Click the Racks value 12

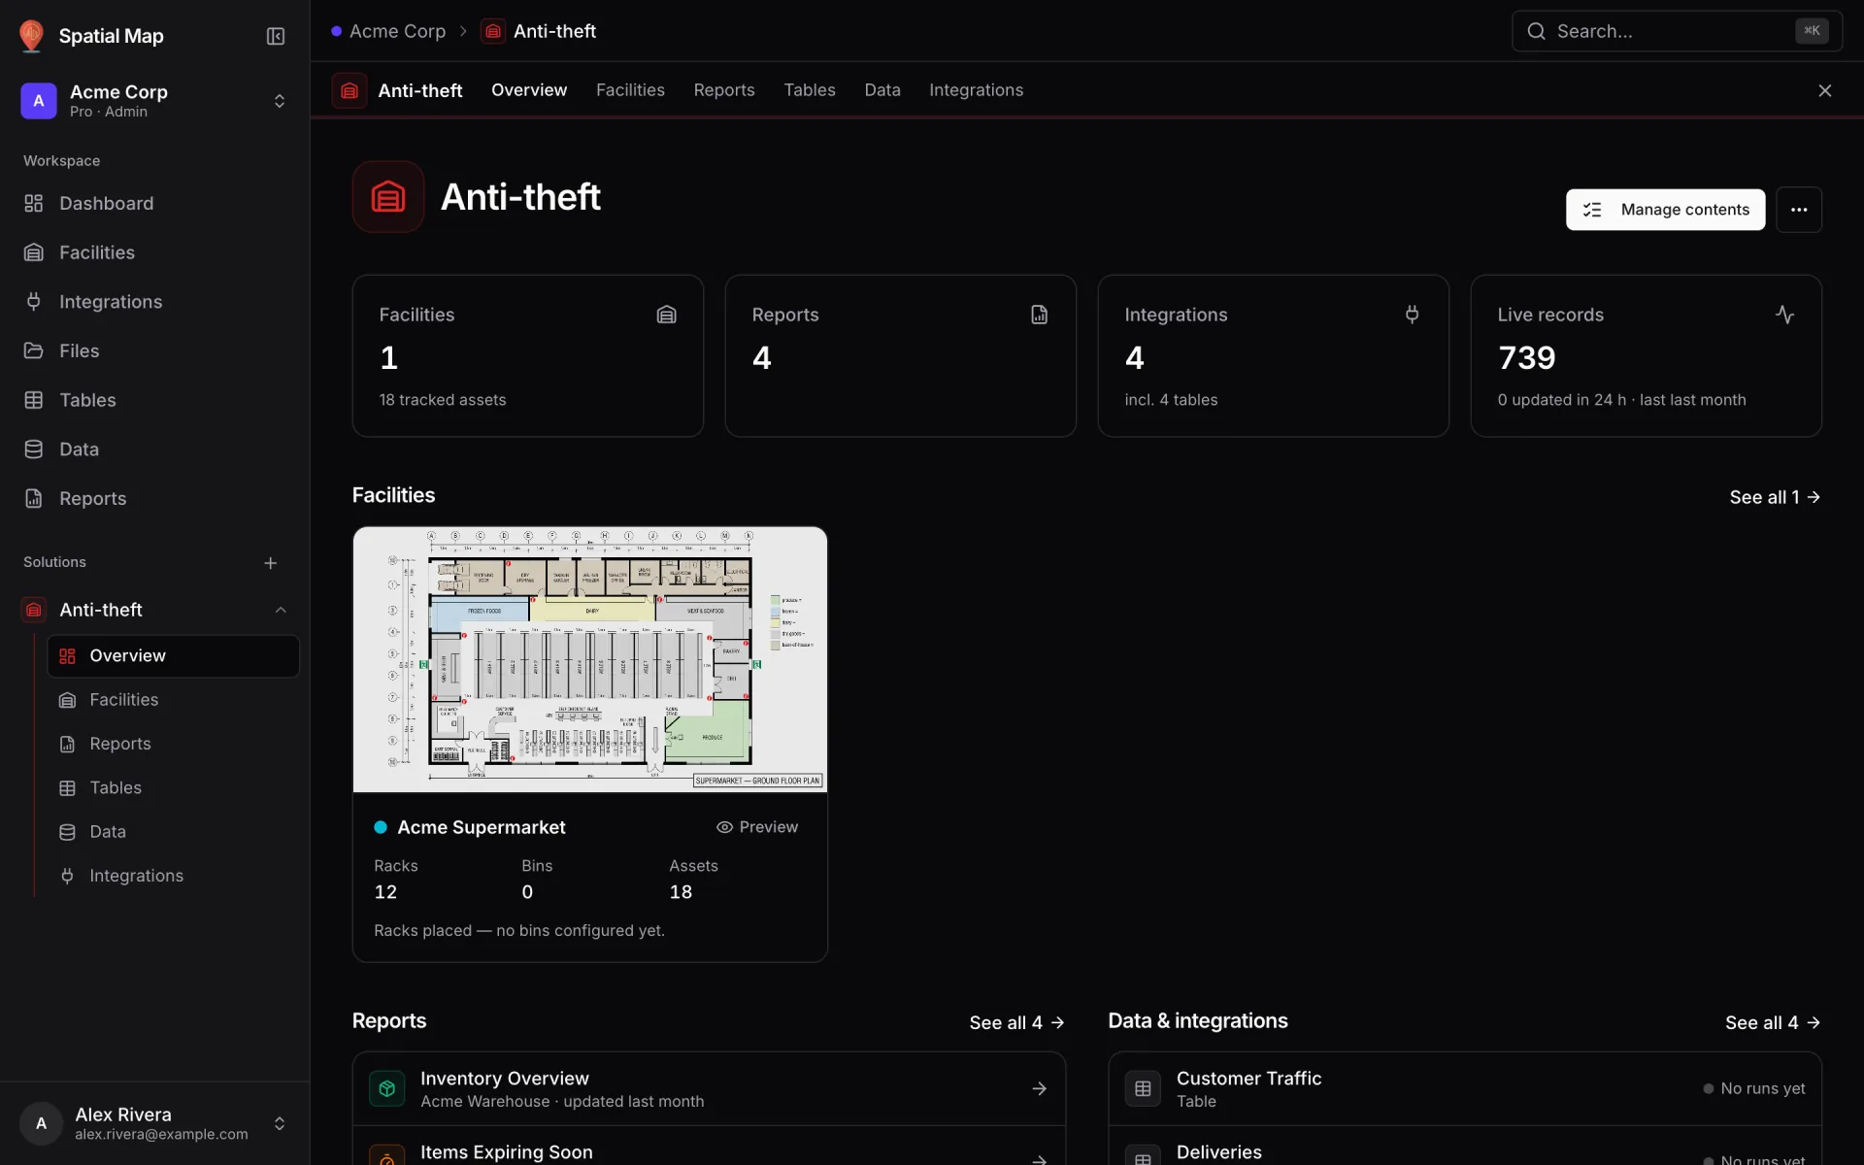(x=385, y=892)
